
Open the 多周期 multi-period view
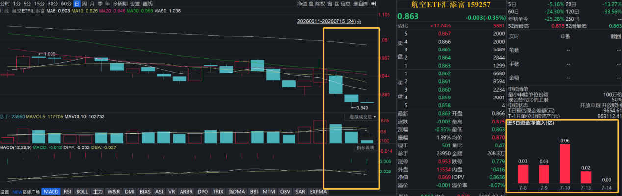pyautogui.click(x=120, y=3)
